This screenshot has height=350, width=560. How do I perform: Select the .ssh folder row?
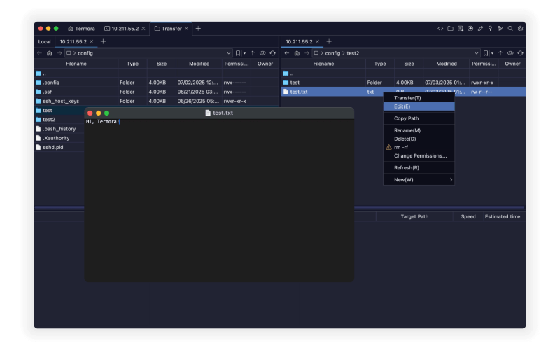(x=157, y=92)
